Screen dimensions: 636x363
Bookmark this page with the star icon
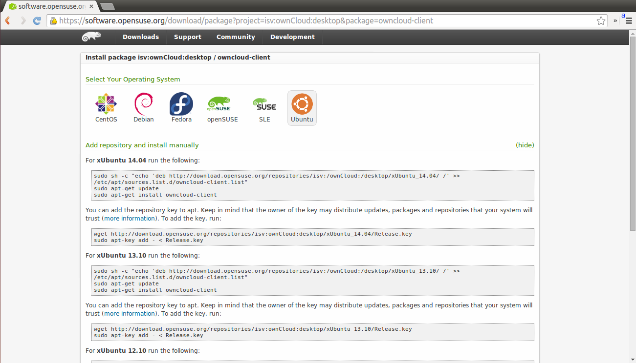[601, 20]
